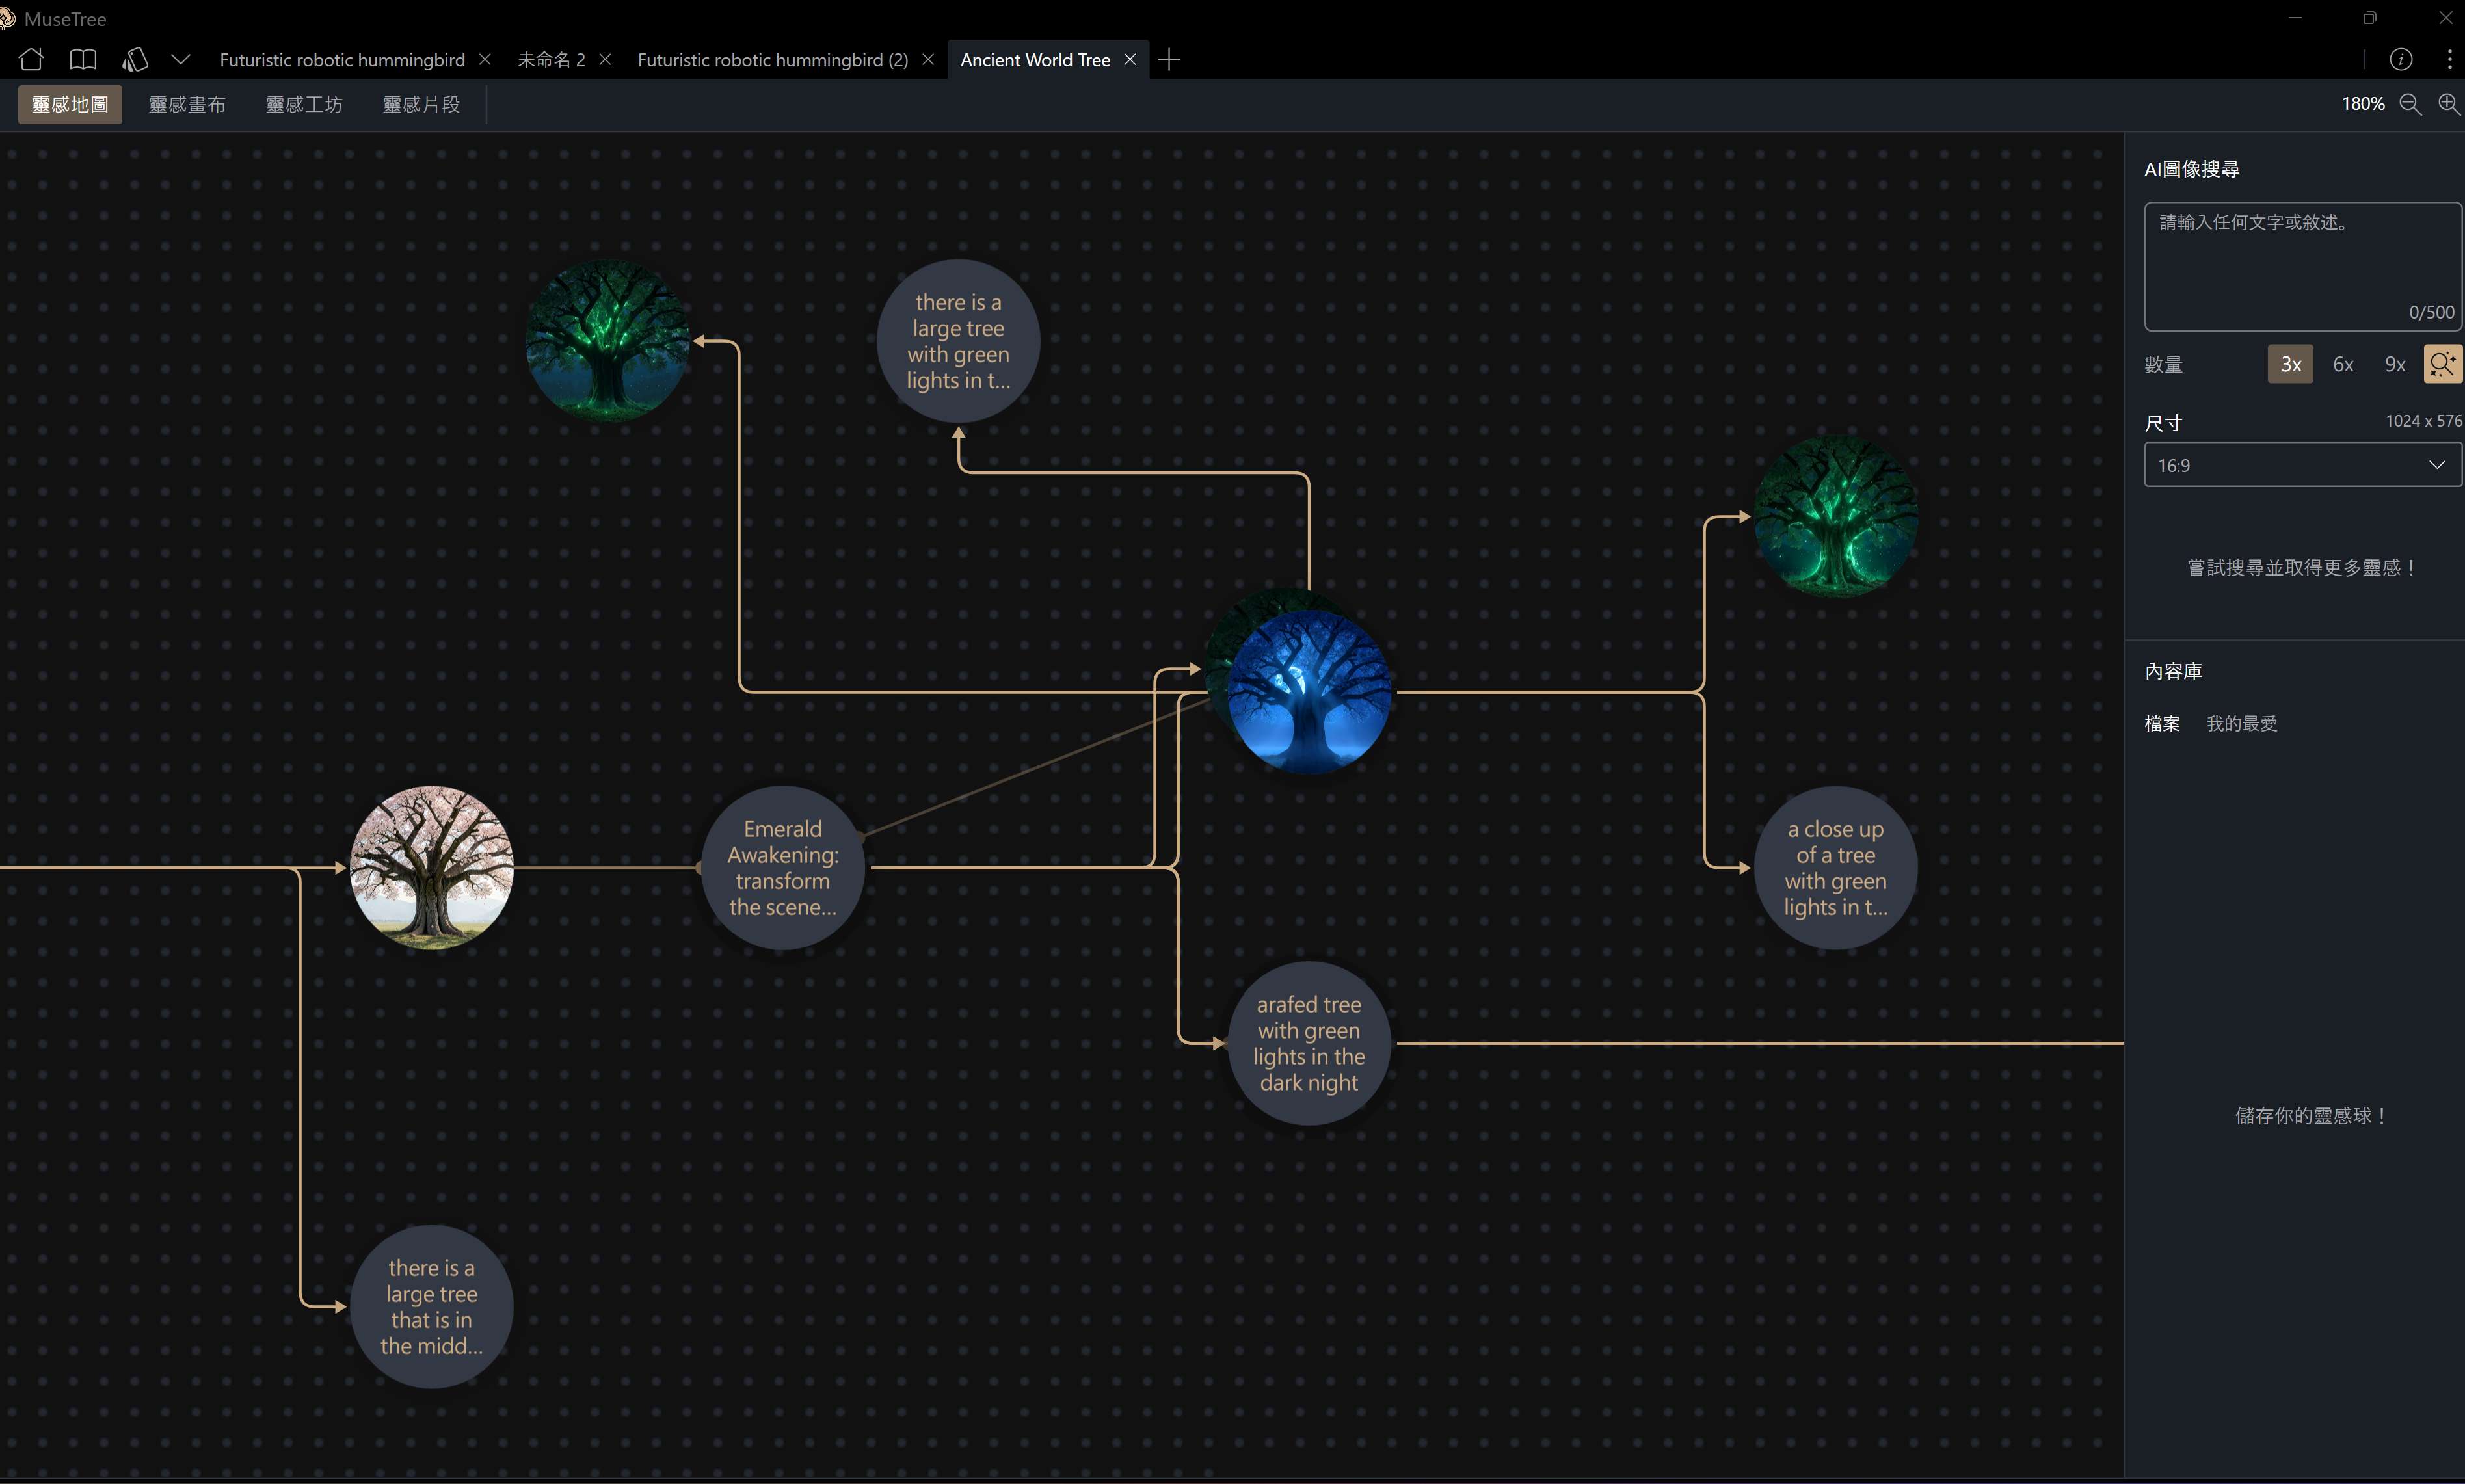Click the AI image search text field
Screen dimensions: 2465x1484
2303,266
